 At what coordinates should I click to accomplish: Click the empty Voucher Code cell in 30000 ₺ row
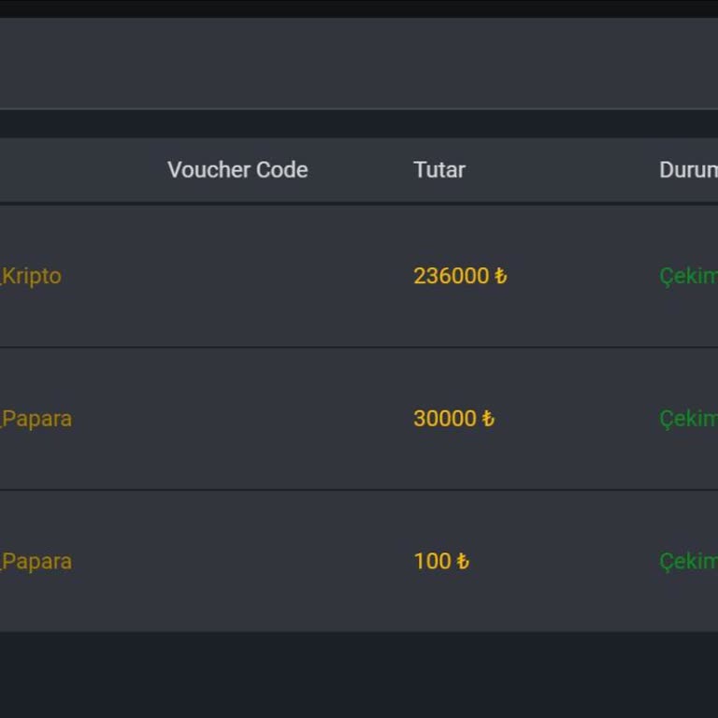click(x=237, y=419)
